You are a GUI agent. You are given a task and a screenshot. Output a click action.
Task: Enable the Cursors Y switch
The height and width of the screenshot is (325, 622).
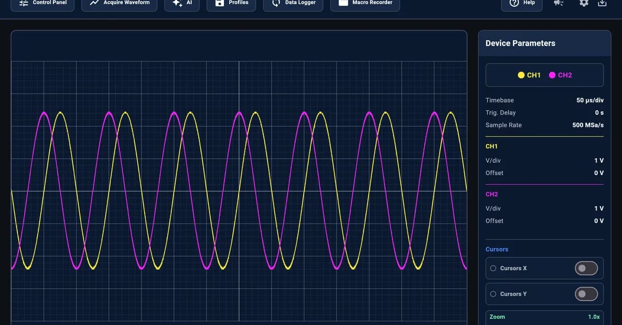click(586, 294)
